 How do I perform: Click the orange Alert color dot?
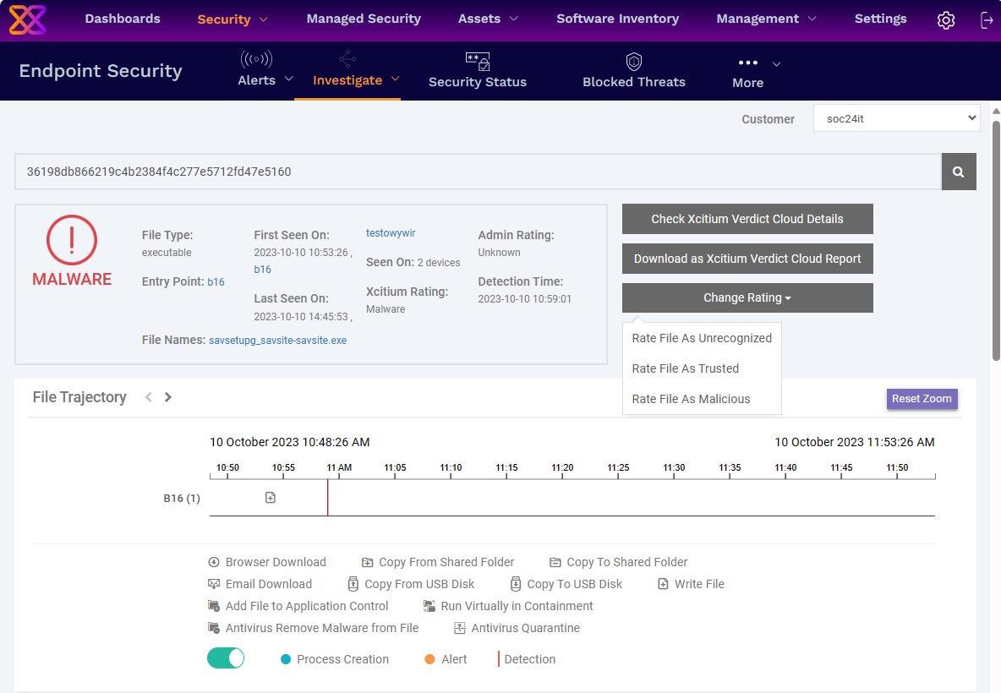(429, 659)
